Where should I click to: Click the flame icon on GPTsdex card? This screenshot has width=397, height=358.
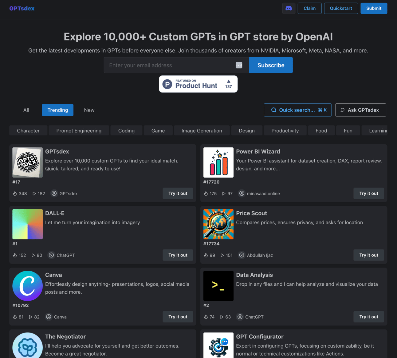[x=15, y=193]
